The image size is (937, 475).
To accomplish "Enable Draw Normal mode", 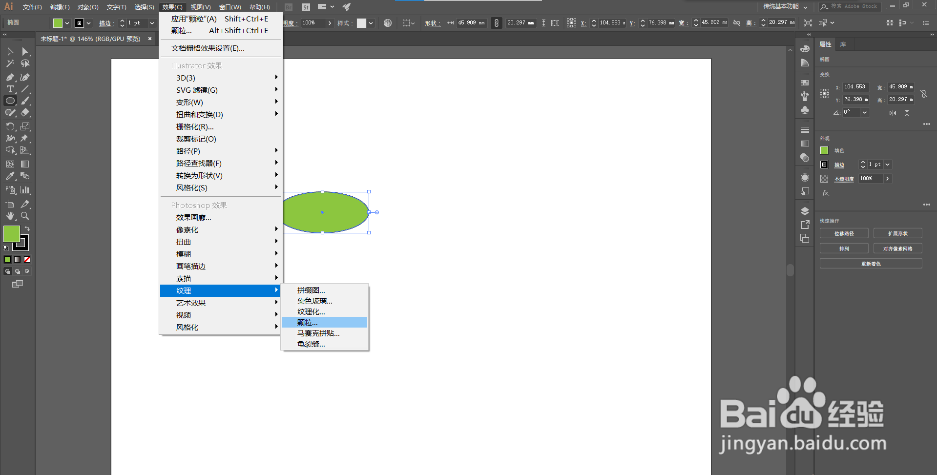I will click(8, 271).
